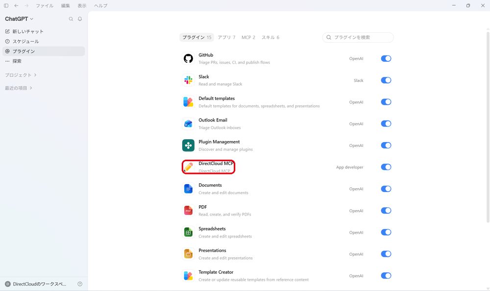Expand the 最近の項目 section
Viewport: 490px width, 291px height.
click(19, 88)
